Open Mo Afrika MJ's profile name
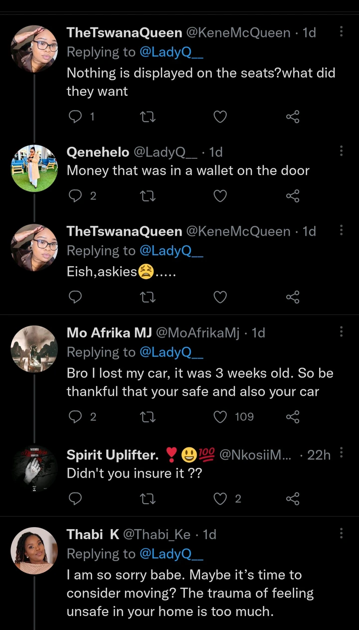 [106, 332]
